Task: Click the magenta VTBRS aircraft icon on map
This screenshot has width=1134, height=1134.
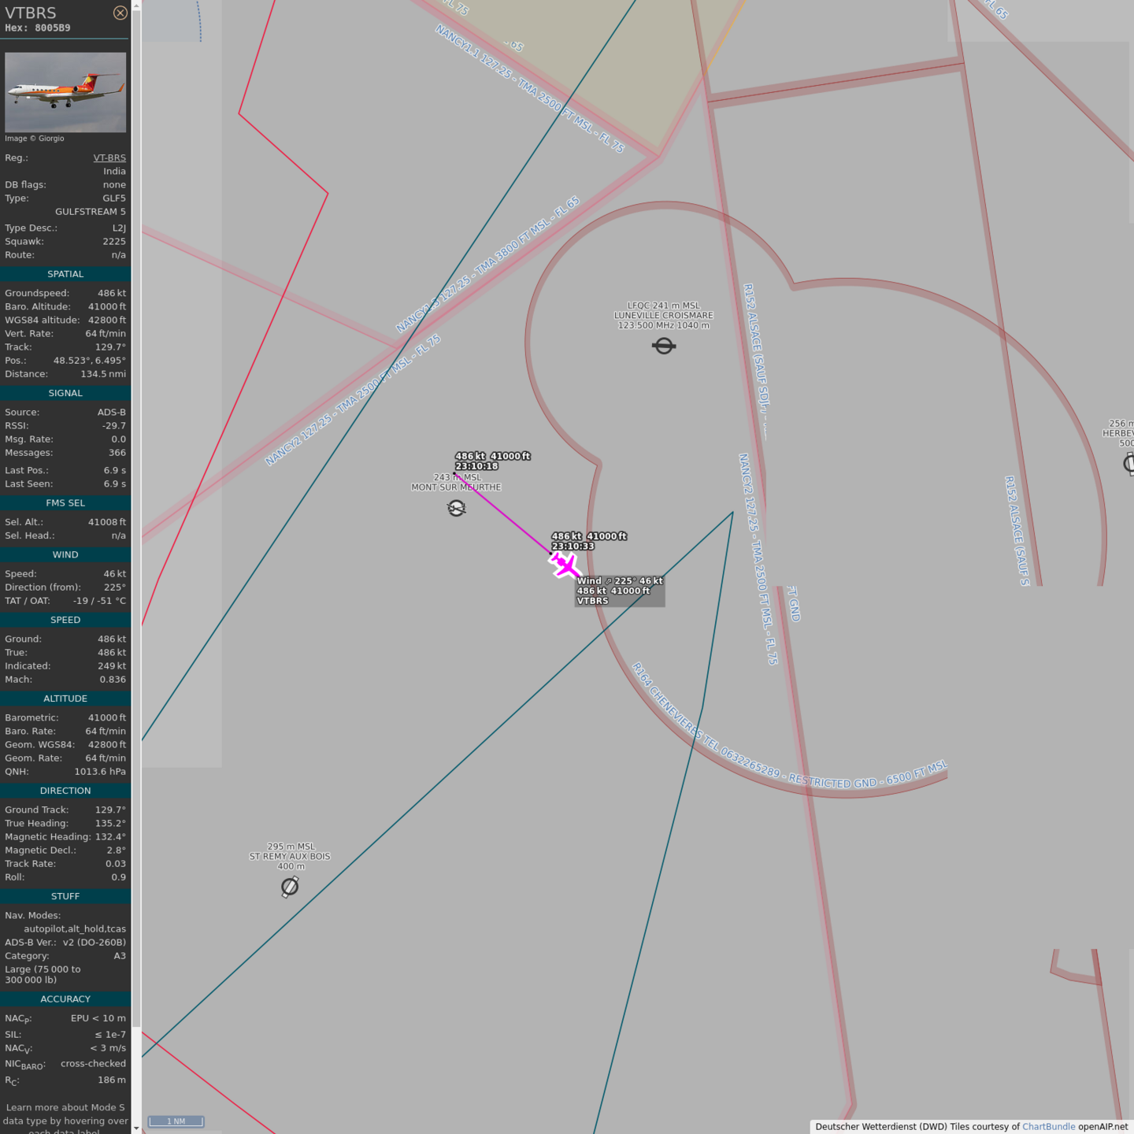Action: pyautogui.click(x=565, y=565)
